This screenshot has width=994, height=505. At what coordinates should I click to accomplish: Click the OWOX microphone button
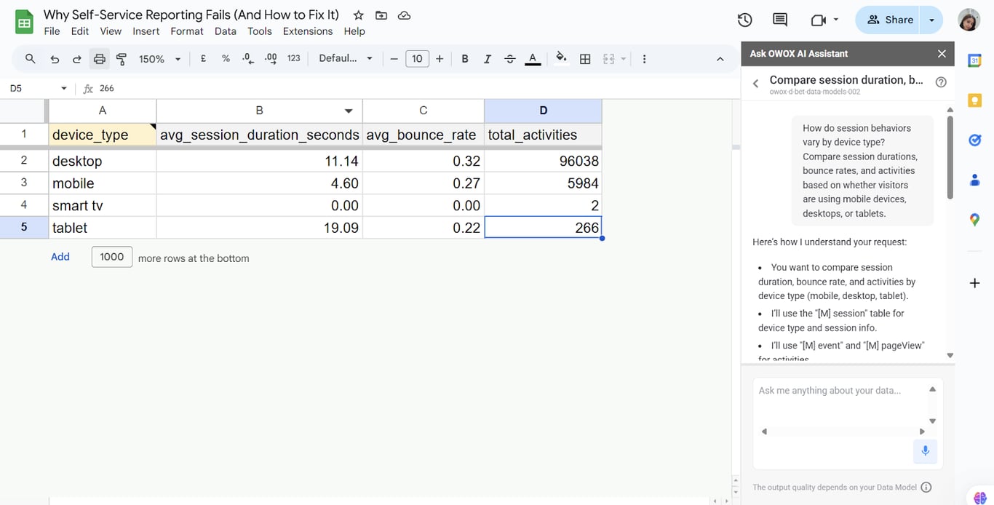click(925, 451)
